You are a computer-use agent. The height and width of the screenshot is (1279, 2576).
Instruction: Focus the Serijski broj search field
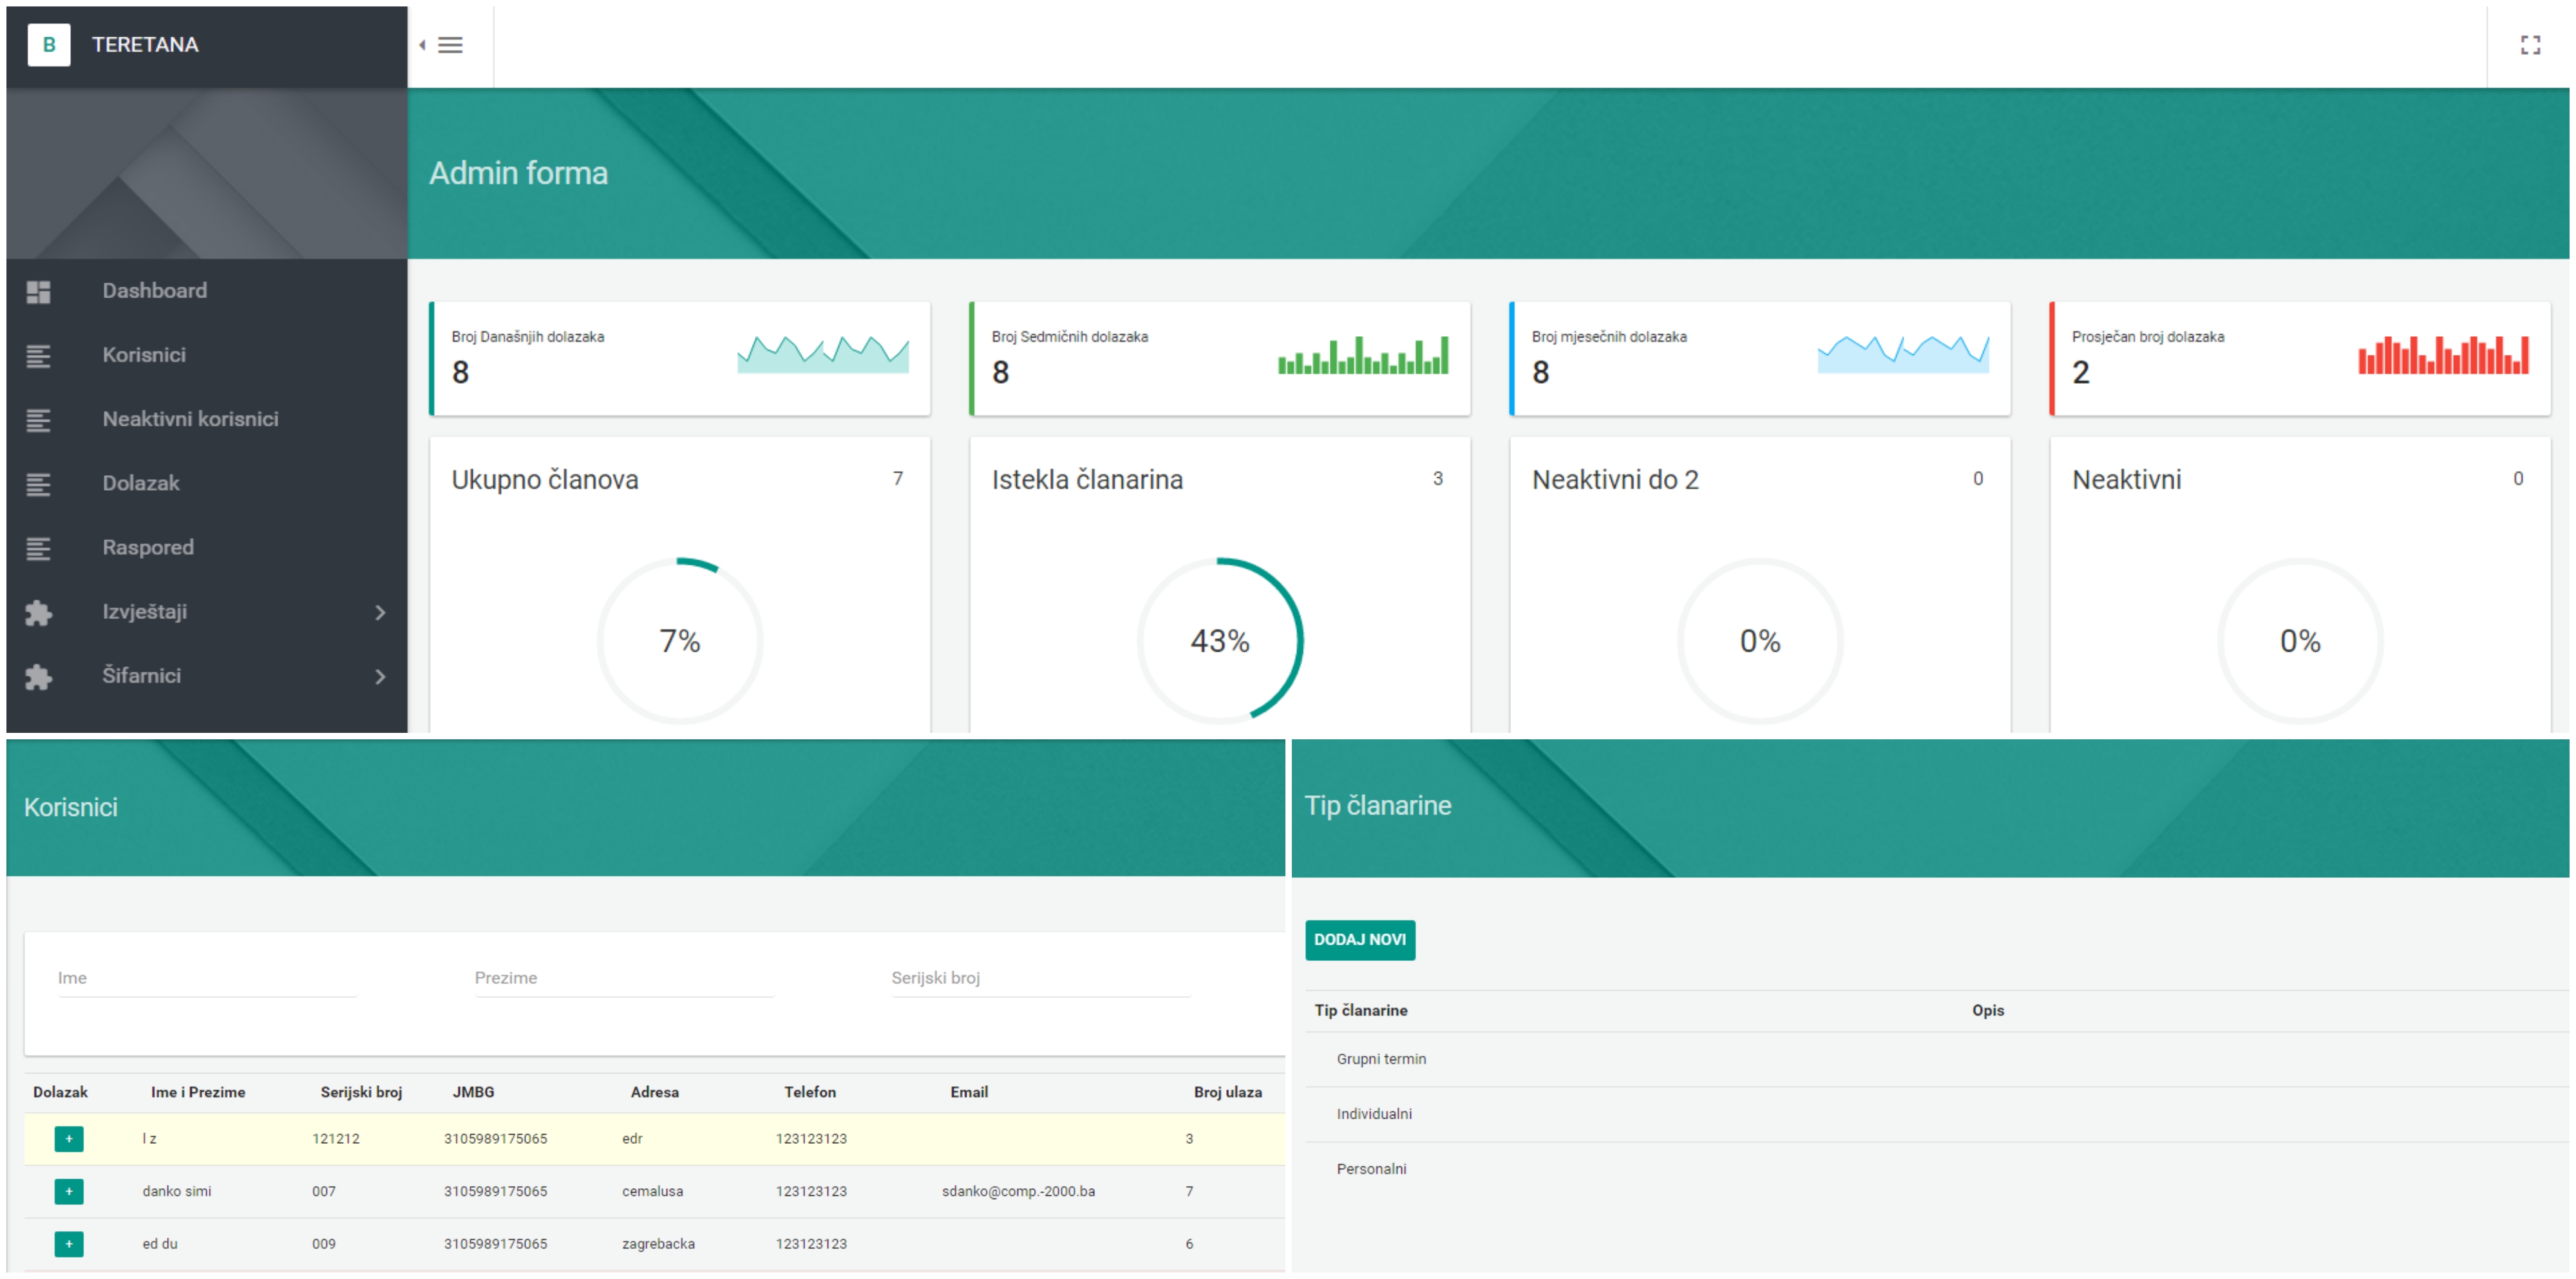coord(1041,979)
